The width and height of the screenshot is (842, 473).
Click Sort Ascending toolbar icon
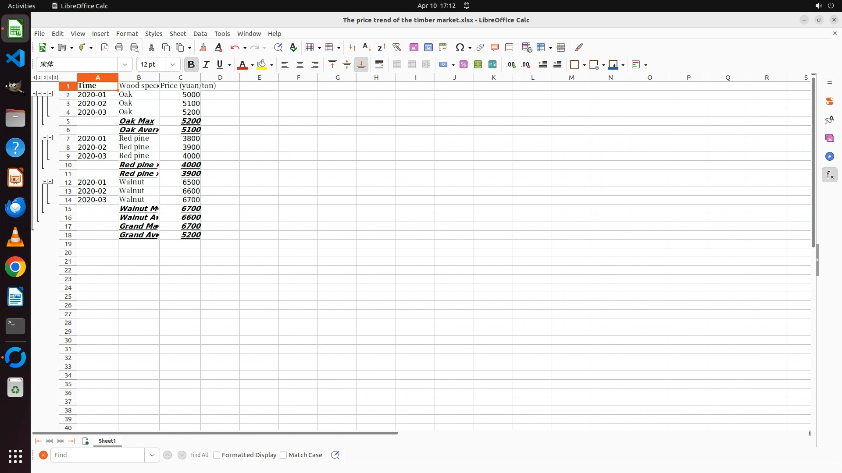click(x=367, y=47)
